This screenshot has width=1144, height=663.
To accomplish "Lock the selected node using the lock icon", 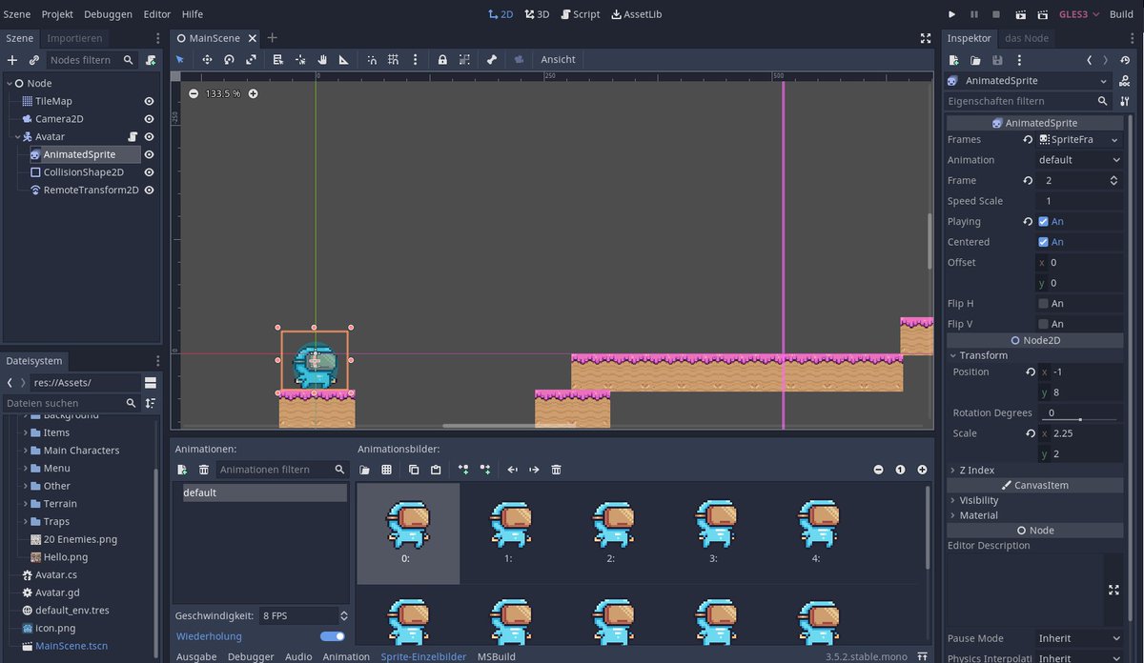I will click(442, 59).
